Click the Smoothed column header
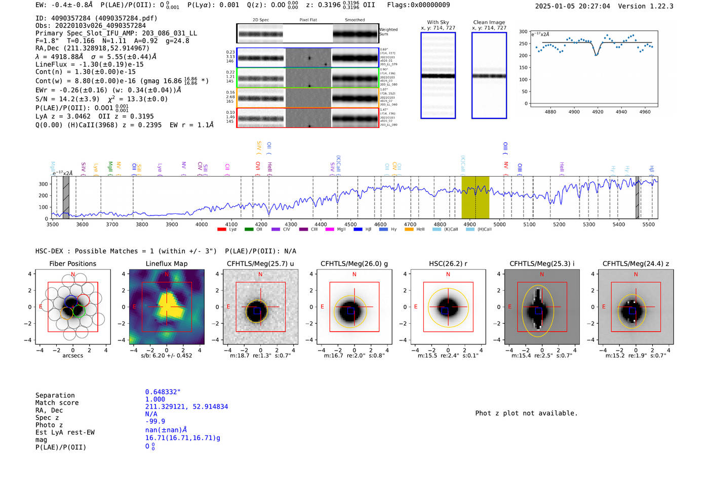Screen dimensions: 709x482 pos(355,20)
